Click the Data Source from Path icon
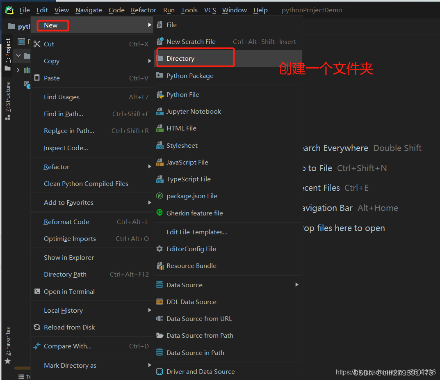Viewport: 440px width, 380px height. point(160,335)
